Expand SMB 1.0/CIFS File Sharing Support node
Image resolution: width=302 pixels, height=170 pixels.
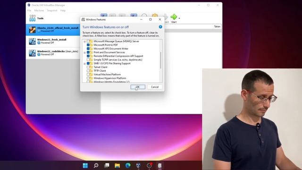[x=84, y=64]
